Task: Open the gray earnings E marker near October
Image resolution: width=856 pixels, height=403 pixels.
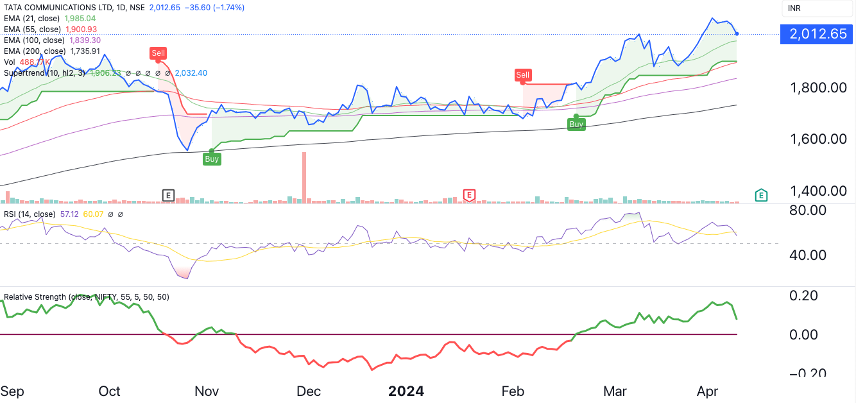Action: tap(169, 194)
